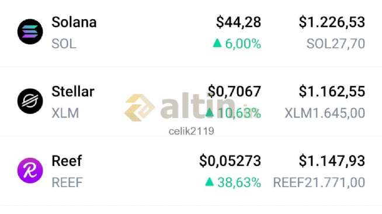Open the Solana asset name
This screenshot has width=382, height=214.
pos(74,22)
